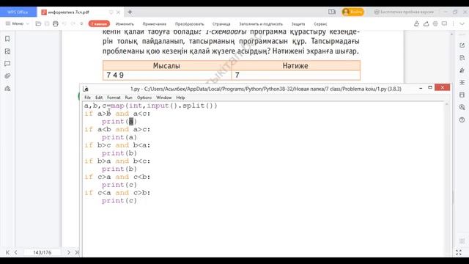Open Format menu in IDLE editor
469x264 pixels.
114,98
